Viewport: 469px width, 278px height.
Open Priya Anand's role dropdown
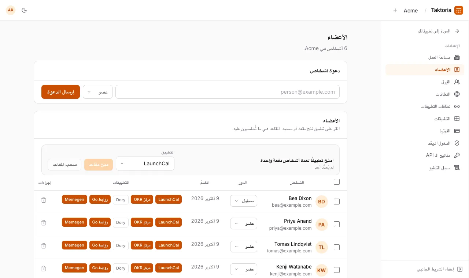point(244,223)
